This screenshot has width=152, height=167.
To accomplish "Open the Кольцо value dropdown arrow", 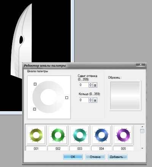I will click(95, 100).
